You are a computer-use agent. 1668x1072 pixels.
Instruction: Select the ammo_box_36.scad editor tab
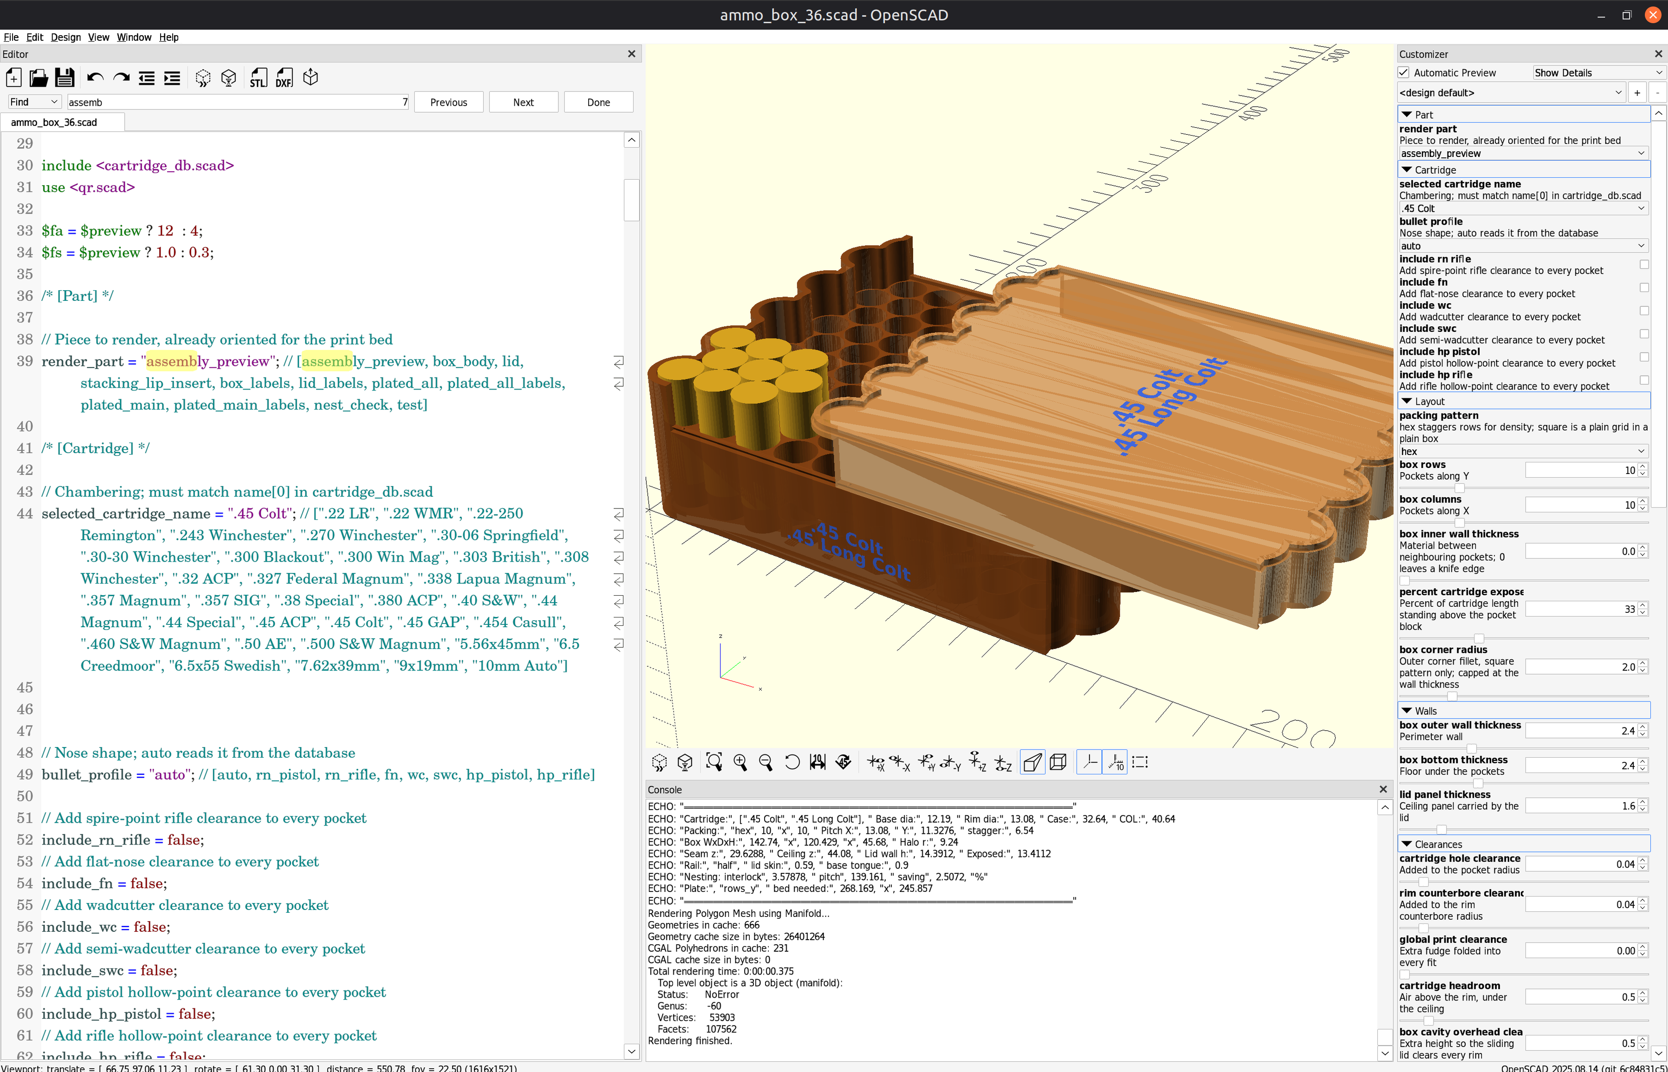point(55,122)
